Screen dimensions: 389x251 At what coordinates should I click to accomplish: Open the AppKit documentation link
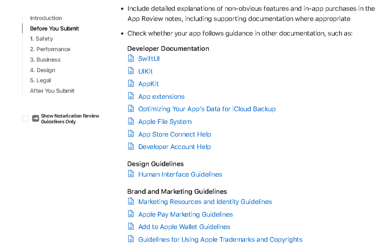click(x=149, y=84)
